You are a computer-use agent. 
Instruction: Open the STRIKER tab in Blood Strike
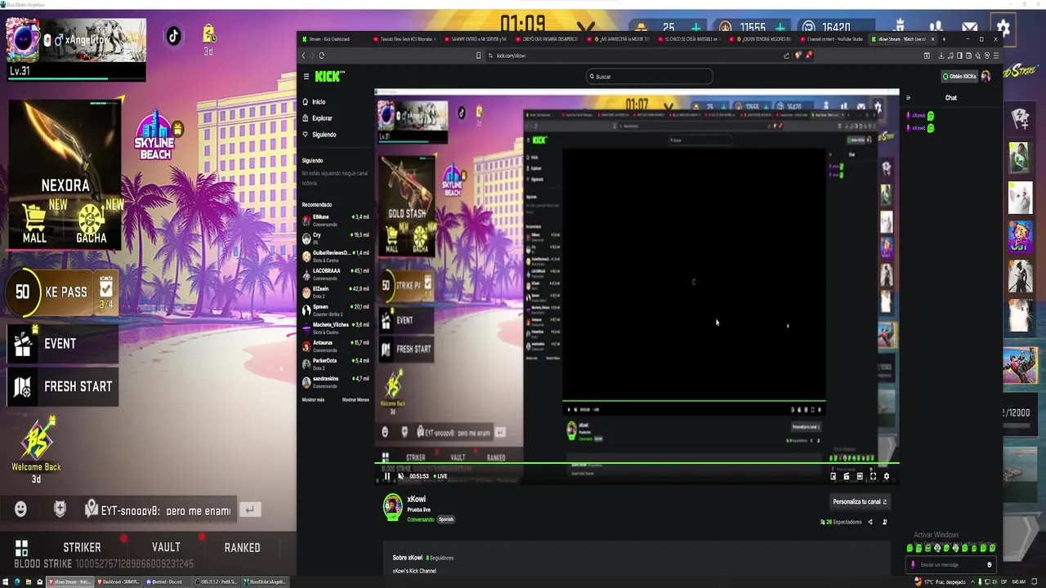click(82, 547)
